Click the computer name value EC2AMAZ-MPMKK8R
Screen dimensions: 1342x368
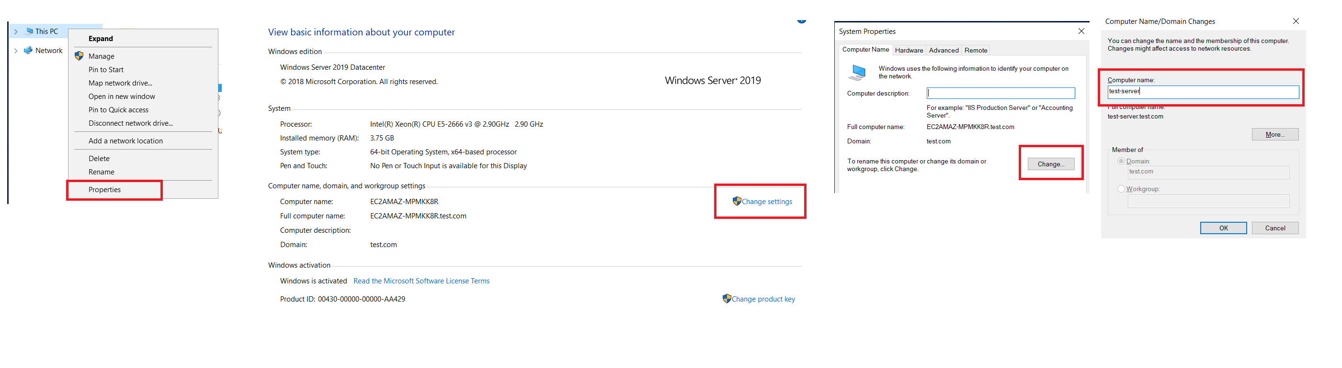tap(404, 202)
